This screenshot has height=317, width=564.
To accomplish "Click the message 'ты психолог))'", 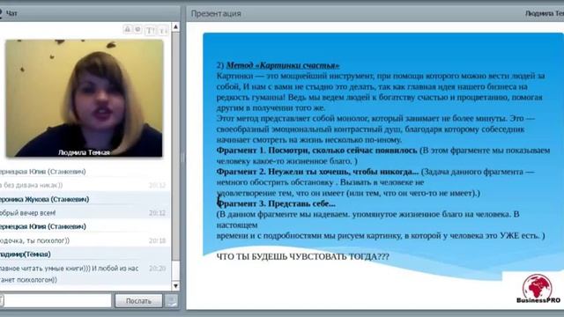I will pyautogui.click(x=35, y=240).
